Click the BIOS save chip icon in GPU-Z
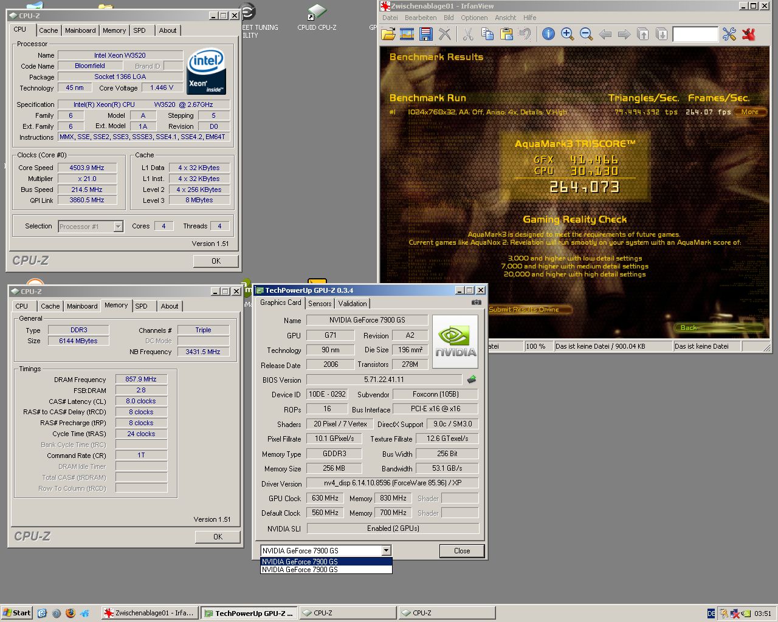The image size is (778, 622). click(471, 380)
